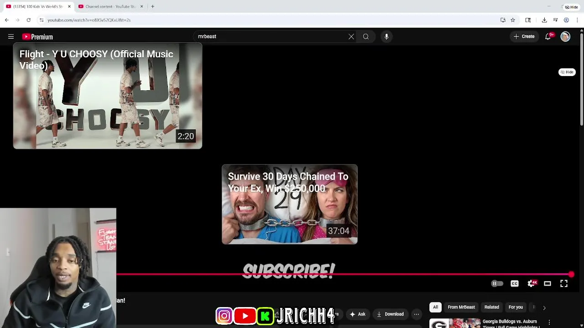
Task: Click the Georgia Bulldogs video thumbnail
Action: coord(454,323)
